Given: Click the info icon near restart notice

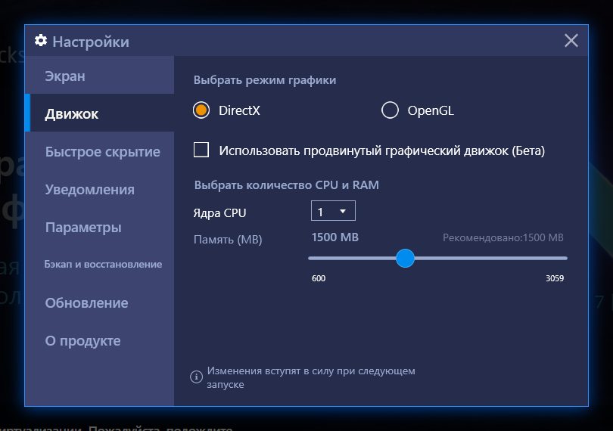Looking at the screenshot, I should (195, 377).
